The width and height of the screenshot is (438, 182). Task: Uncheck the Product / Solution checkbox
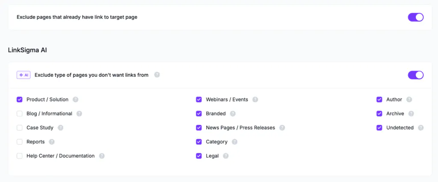[x=20, y=99]
